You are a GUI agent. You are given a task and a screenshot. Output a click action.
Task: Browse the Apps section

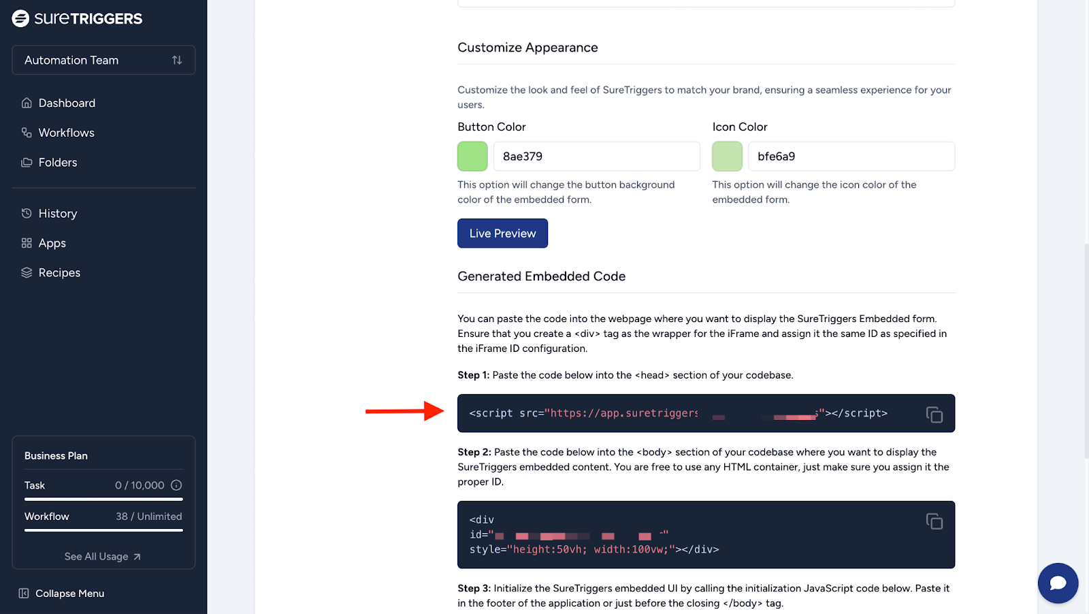point(52,243)
